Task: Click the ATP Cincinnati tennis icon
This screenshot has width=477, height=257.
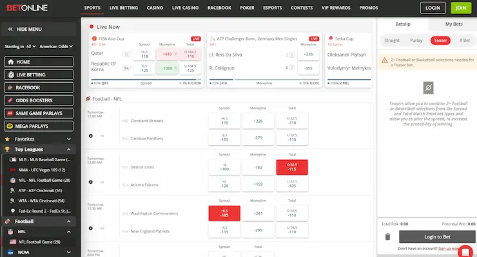Action: click(12, 190)
